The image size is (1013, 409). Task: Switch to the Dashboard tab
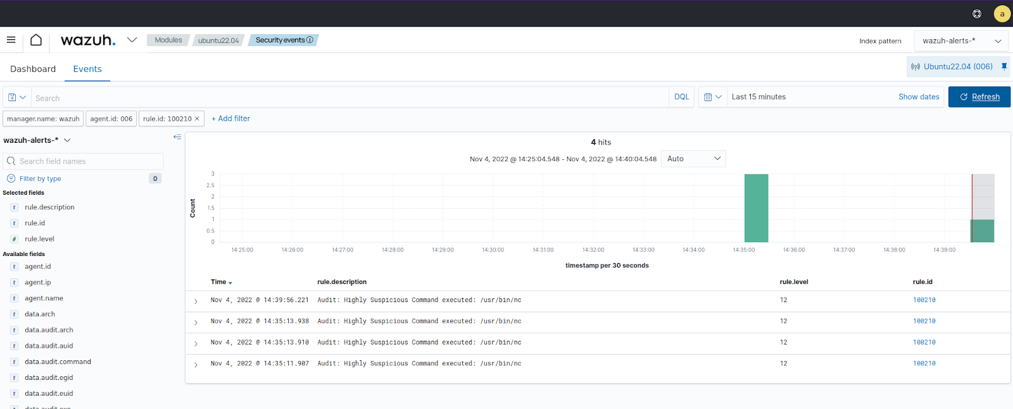click(x=33, y=69)
